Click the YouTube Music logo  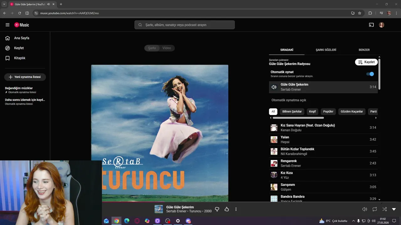[x=22, y=25]
